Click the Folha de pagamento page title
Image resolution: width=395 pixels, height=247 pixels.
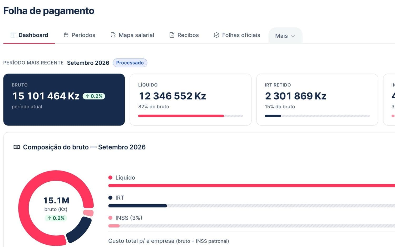(49, 11)
